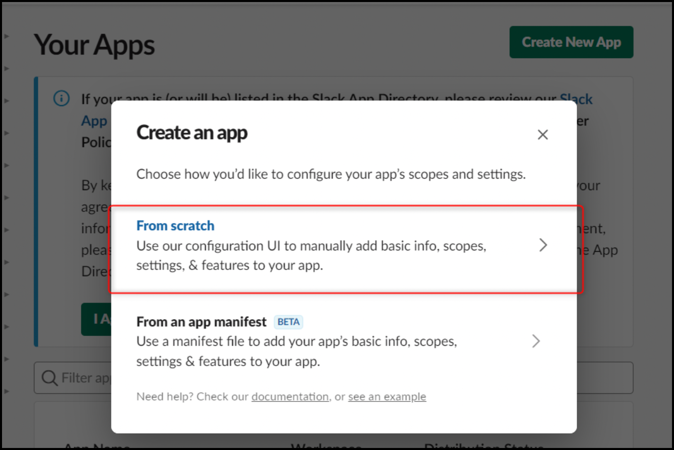Select the From scratch heading
Screen dimensions: 674x450
[175, 226]
